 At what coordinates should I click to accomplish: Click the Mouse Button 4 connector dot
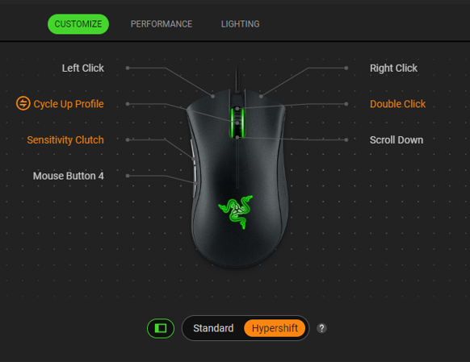(x=128, y=176)
